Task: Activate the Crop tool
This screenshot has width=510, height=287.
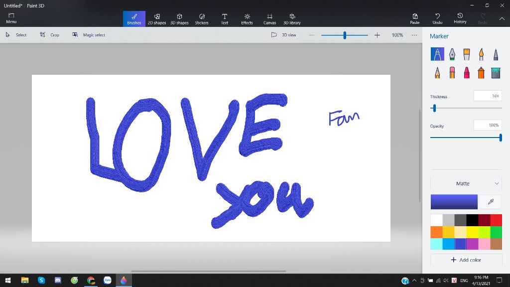Action: pyautogui.click(x=49, y=35)
